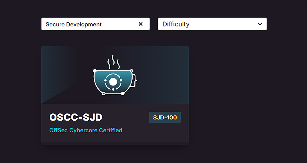The image size is (307, 163).
Task: Click the blank area inside the Secure Development field
Action: pyautogui.click(x=120, y=24)
